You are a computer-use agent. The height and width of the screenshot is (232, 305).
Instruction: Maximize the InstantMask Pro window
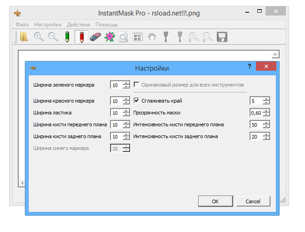point(259,11)
